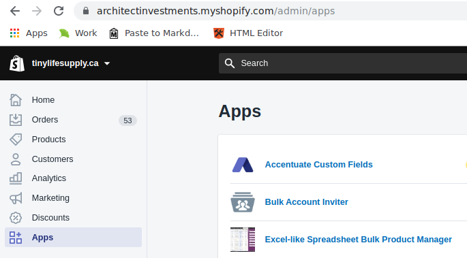Screen dimensions: 467x258
Task: Open the Paste to Markdown bookmark
Action: (154, 33)
